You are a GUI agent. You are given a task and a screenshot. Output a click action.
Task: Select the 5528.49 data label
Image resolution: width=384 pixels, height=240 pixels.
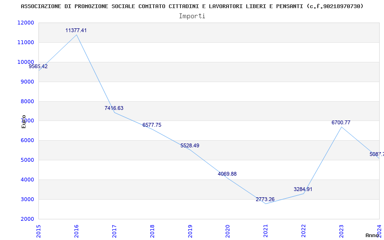click(x=190, y=145)
